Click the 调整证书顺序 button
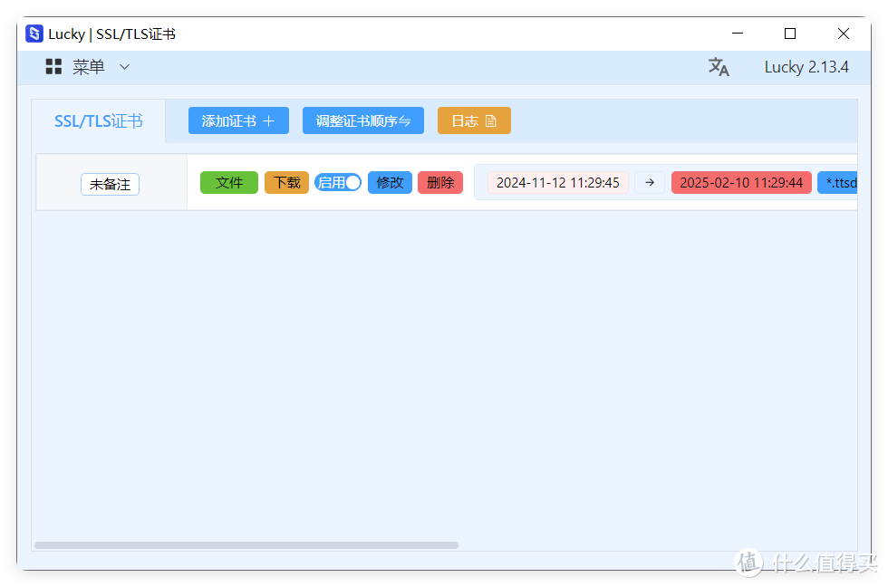This screenshot has height=587, width=888. 363,120
